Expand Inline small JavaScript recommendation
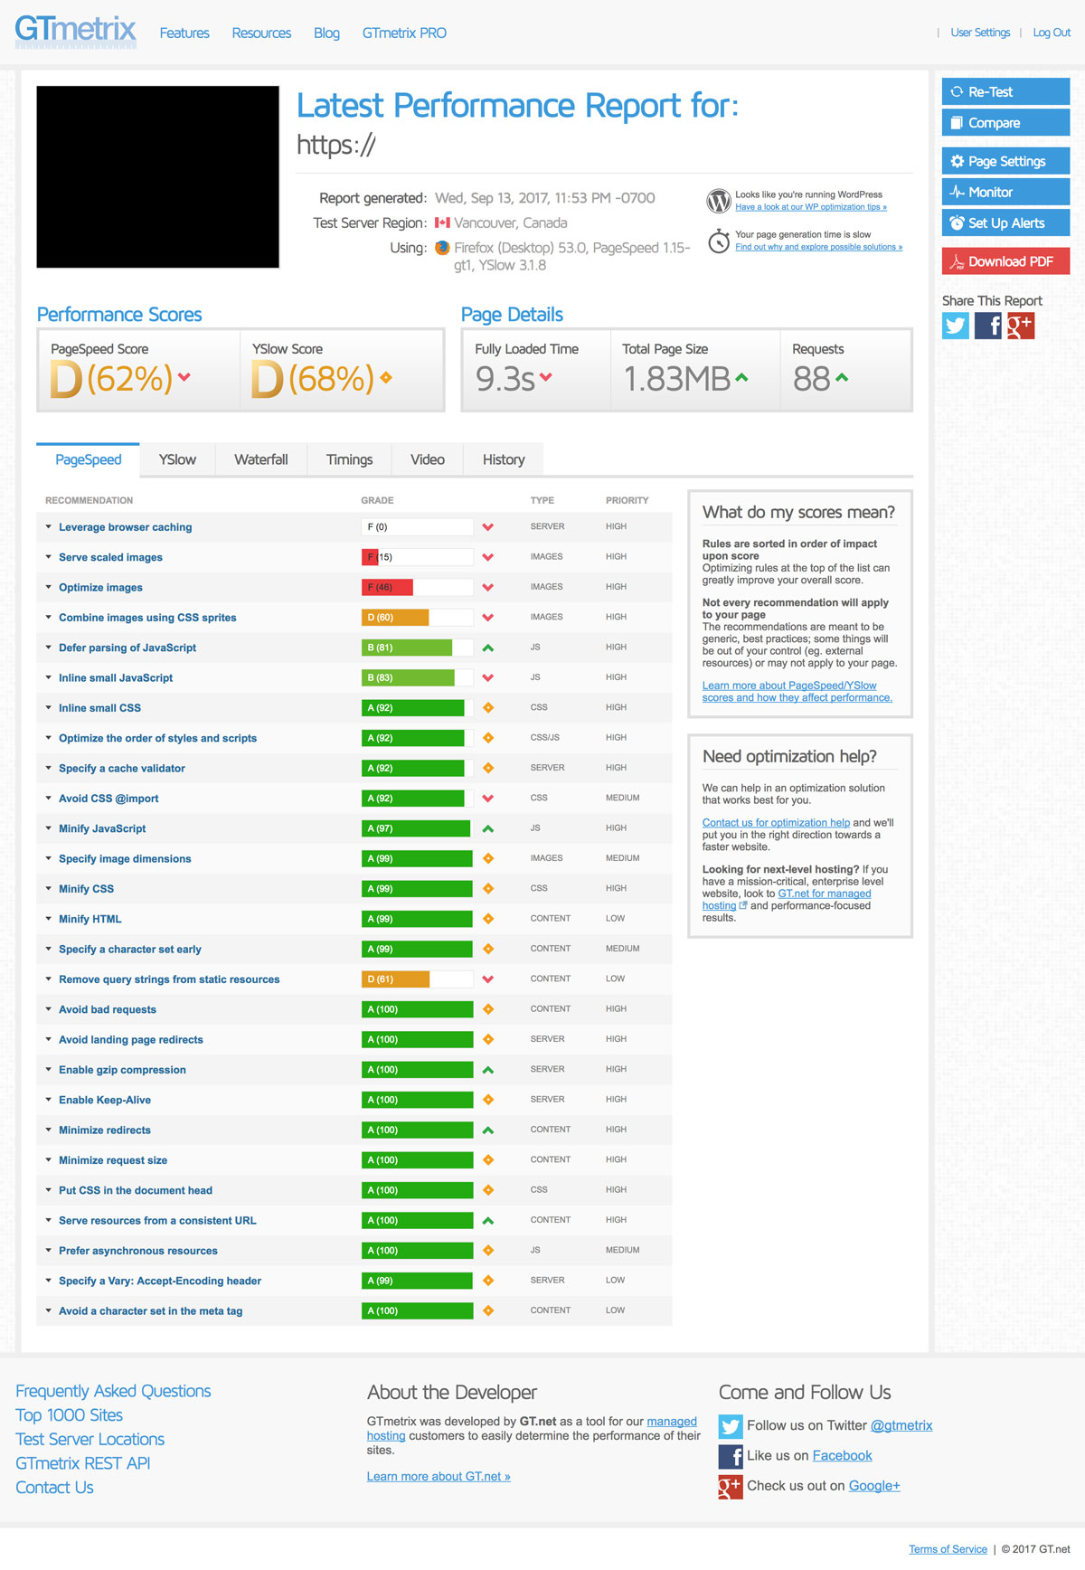 pyautogui.click(x=116, y=677)
